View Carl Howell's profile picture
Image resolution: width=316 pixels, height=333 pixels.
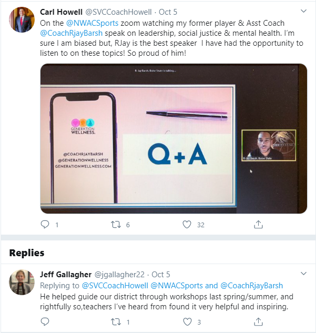pyautogui.click(x=22, y=19)
